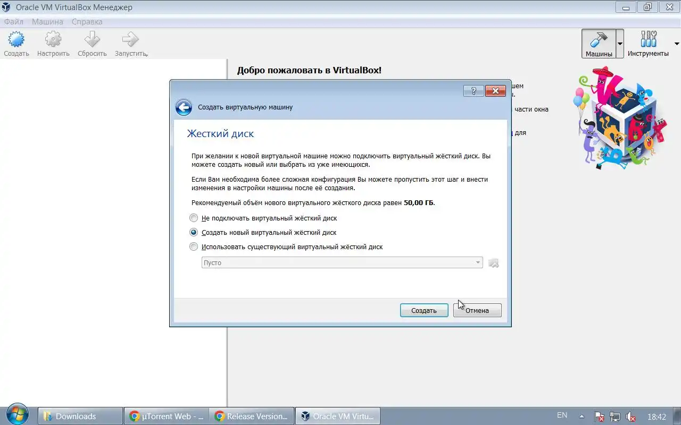Image resolution: width=681 pixels, height=425 pixels.
Task: Expand the Машины dropdown arrow
Action: click(x=620, y=44)
